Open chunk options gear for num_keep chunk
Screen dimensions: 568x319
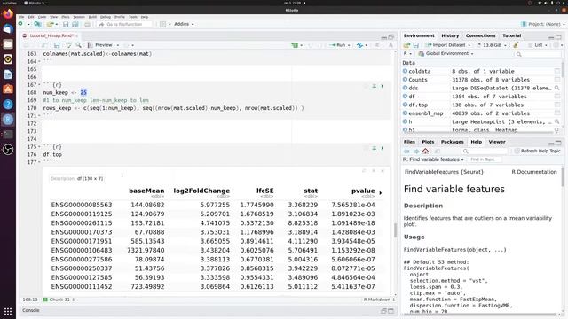pyautogui.click(x=366, y=86)
